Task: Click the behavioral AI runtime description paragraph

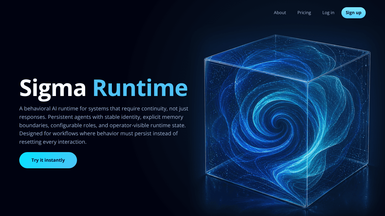Action: [104, 125]
